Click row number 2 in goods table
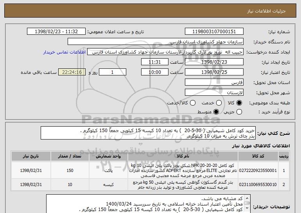The image size is (301, 213). [x=284, y=184]
